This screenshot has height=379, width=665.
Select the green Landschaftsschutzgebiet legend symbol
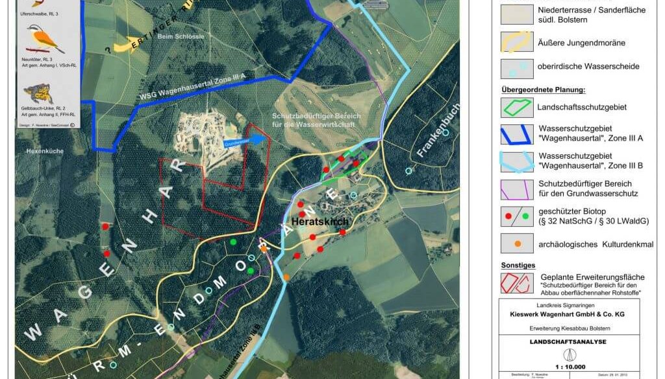coord(516,106)
